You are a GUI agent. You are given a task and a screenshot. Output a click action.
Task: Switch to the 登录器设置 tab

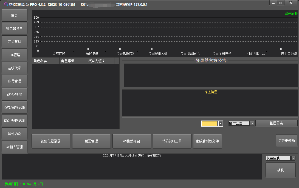coord(15,29)
